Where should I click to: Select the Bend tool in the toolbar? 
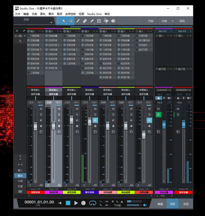[x=106, y=21]
